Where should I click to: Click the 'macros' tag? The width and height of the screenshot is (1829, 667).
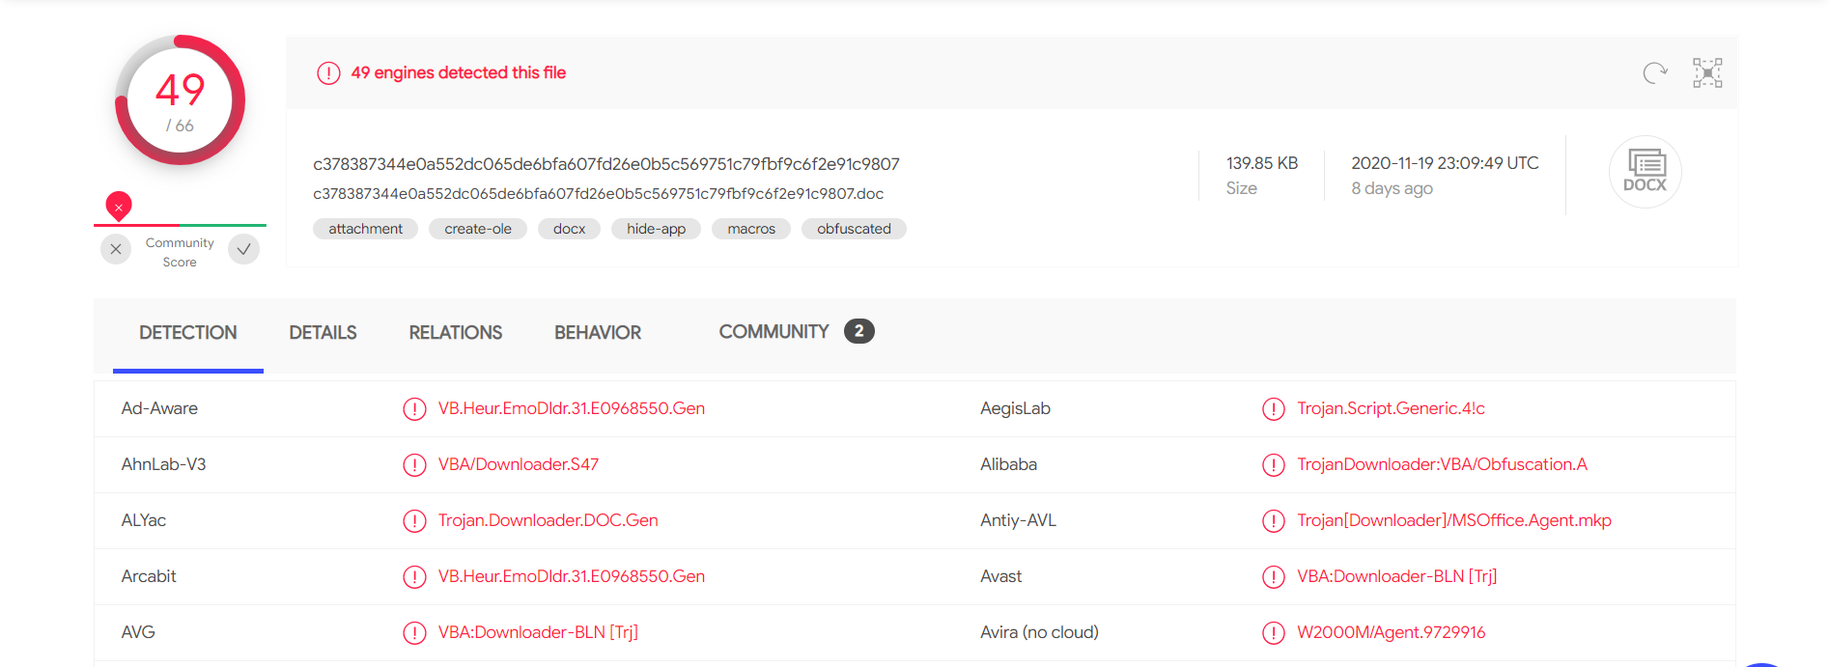tap(750, 229)
